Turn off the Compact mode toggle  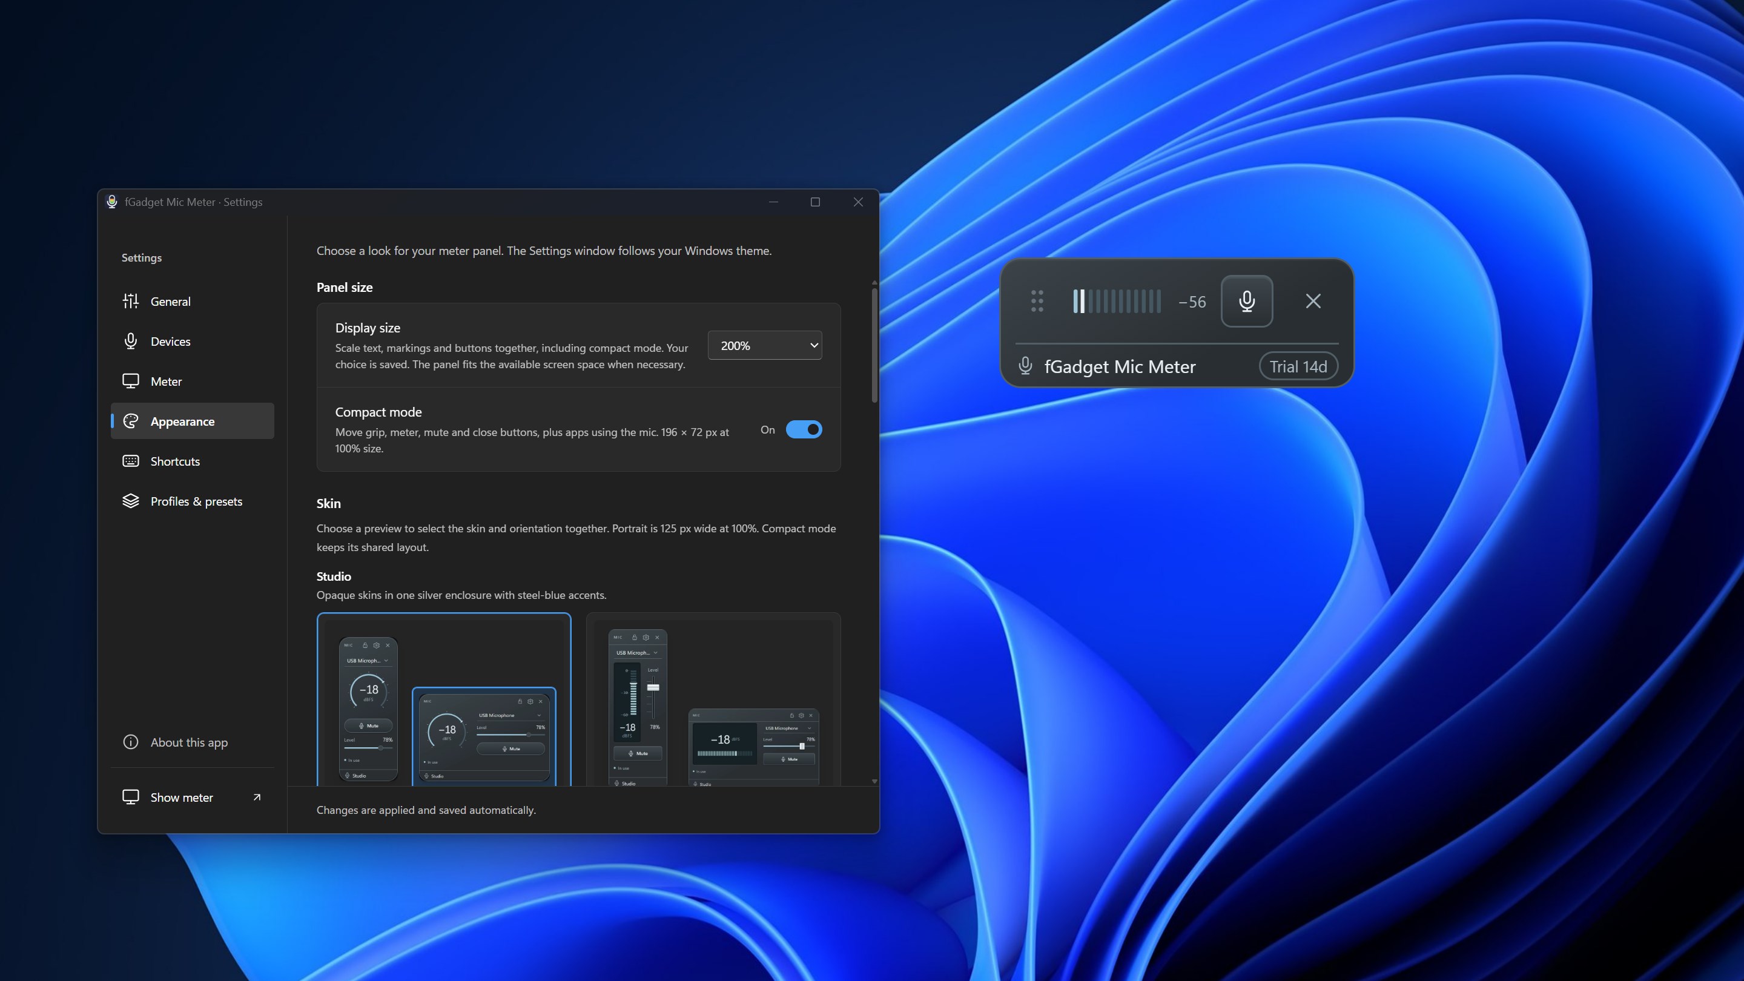click(x=804, y=430)
